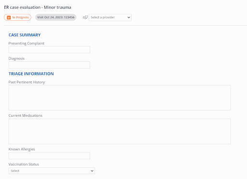The height and width of the screenshot is (179, 247).
Task: Click the Past Pertinent History text area
Action: [x=120, y=97]
